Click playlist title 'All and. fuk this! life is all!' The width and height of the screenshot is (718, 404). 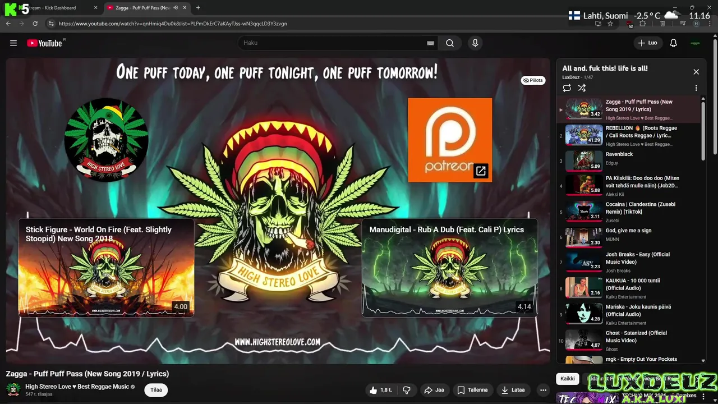tap(605, 68)
